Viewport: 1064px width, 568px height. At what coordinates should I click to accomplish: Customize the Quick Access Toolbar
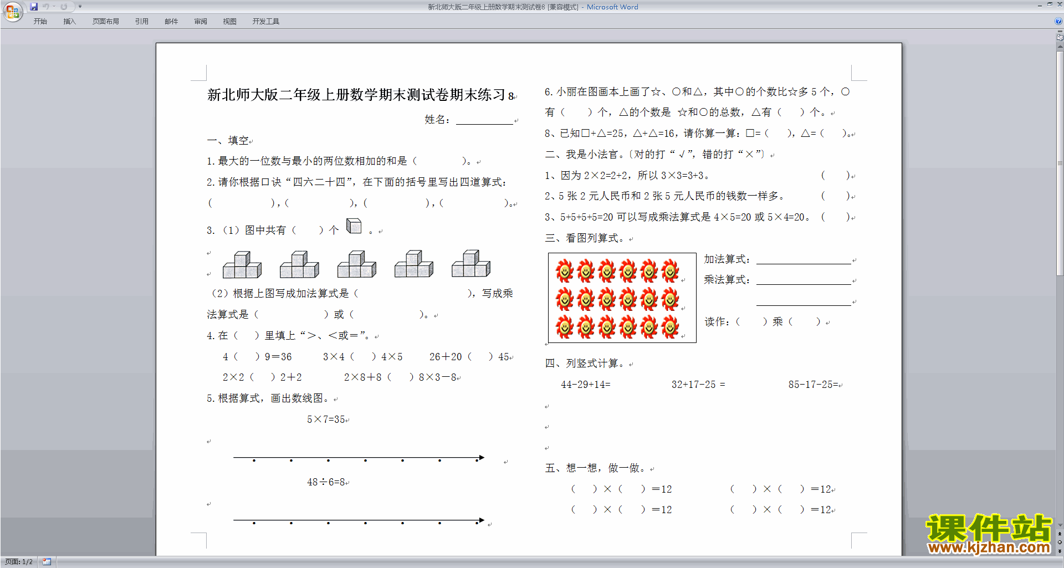click(x=80, y=7)
